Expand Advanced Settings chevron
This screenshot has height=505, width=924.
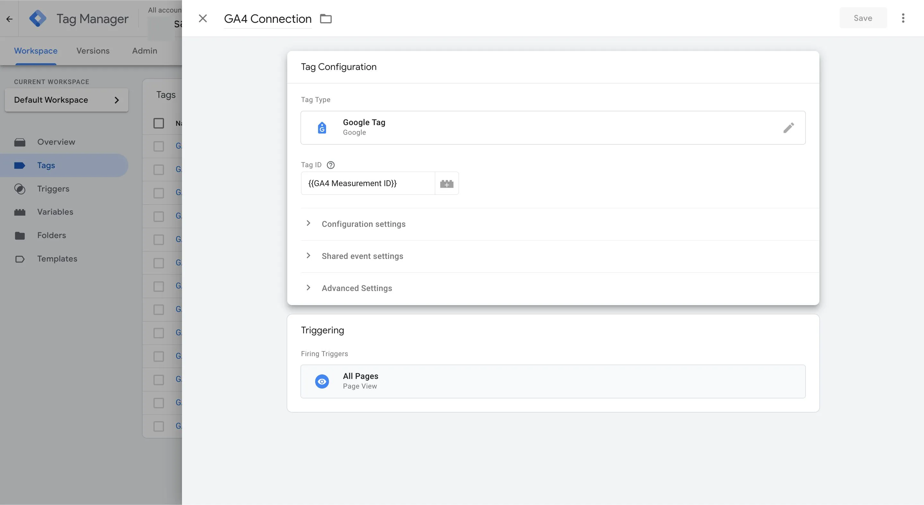pyautogui.click(x=308, y=288)
